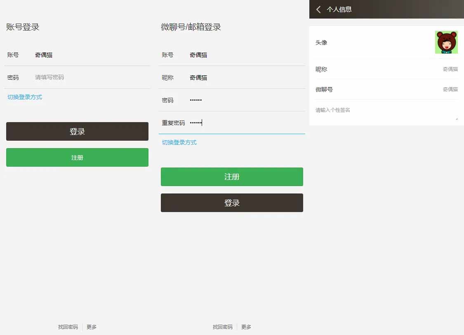Focus the 账号 field in 微聊号/邮箱登录 form
The height and width of the screenshot is (335, 464).
tap(245, 55)
